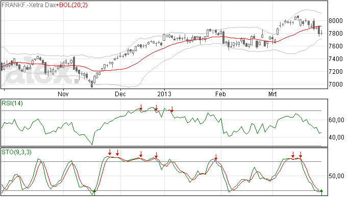Viewport: 352px width, 197px height.
Task: Click the 50,00 stochastic axis value
Action: pyautogui.click(x=336, y=176)
